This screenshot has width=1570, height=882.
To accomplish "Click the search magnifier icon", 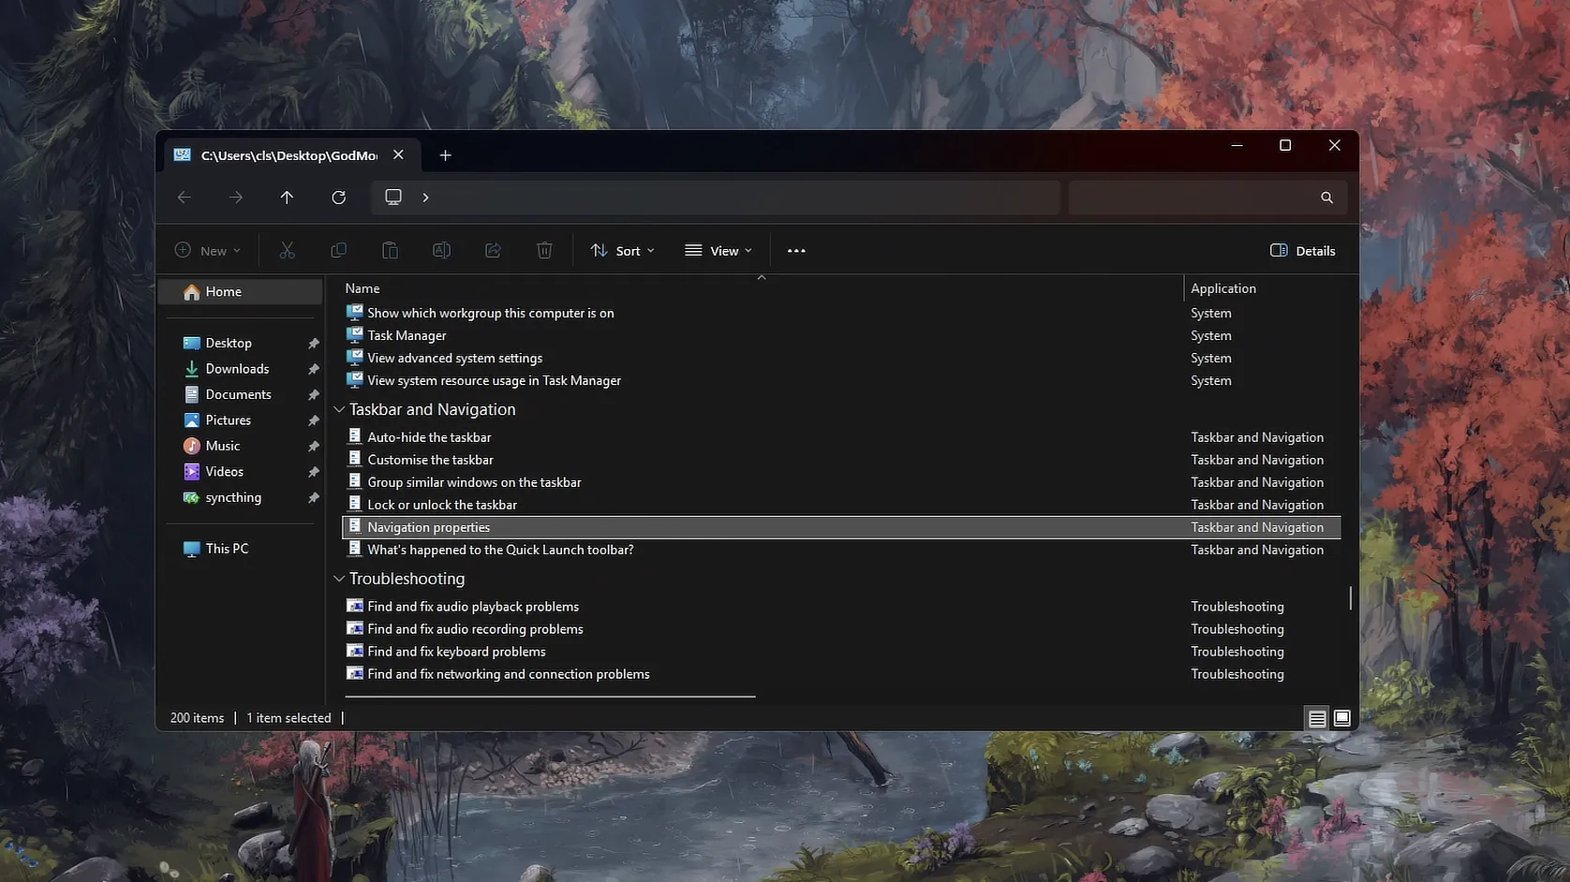I will coord(1326,198).
